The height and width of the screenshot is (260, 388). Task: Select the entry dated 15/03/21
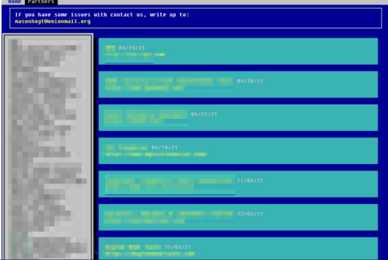(238, 248)
